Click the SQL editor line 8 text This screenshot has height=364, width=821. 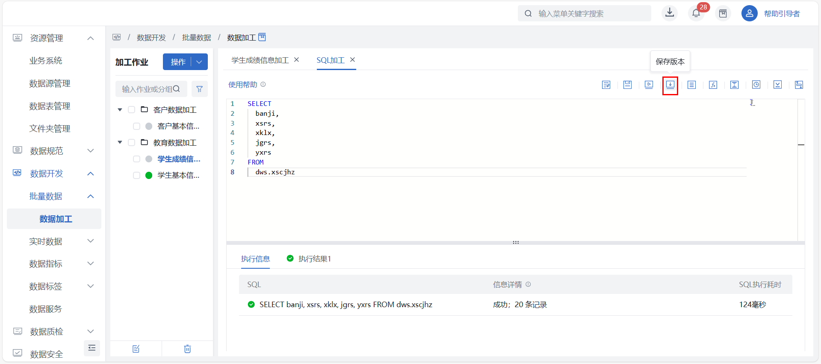coord(275,172)
